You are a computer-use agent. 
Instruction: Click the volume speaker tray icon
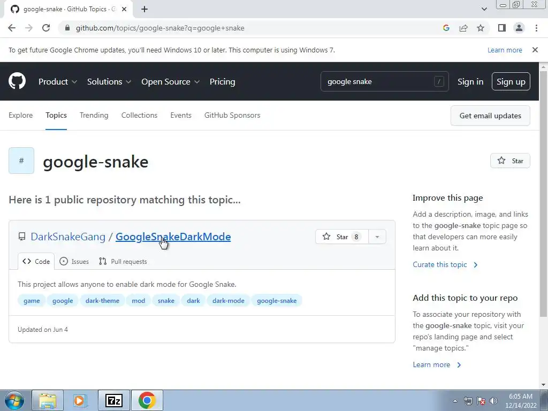[494, 401]
